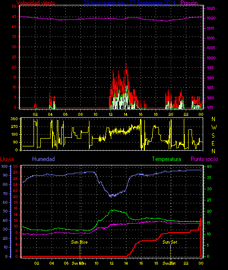This screenshot has width=228, height=270.
Task: Click the Presión legend label
Action: pos(189,3)
